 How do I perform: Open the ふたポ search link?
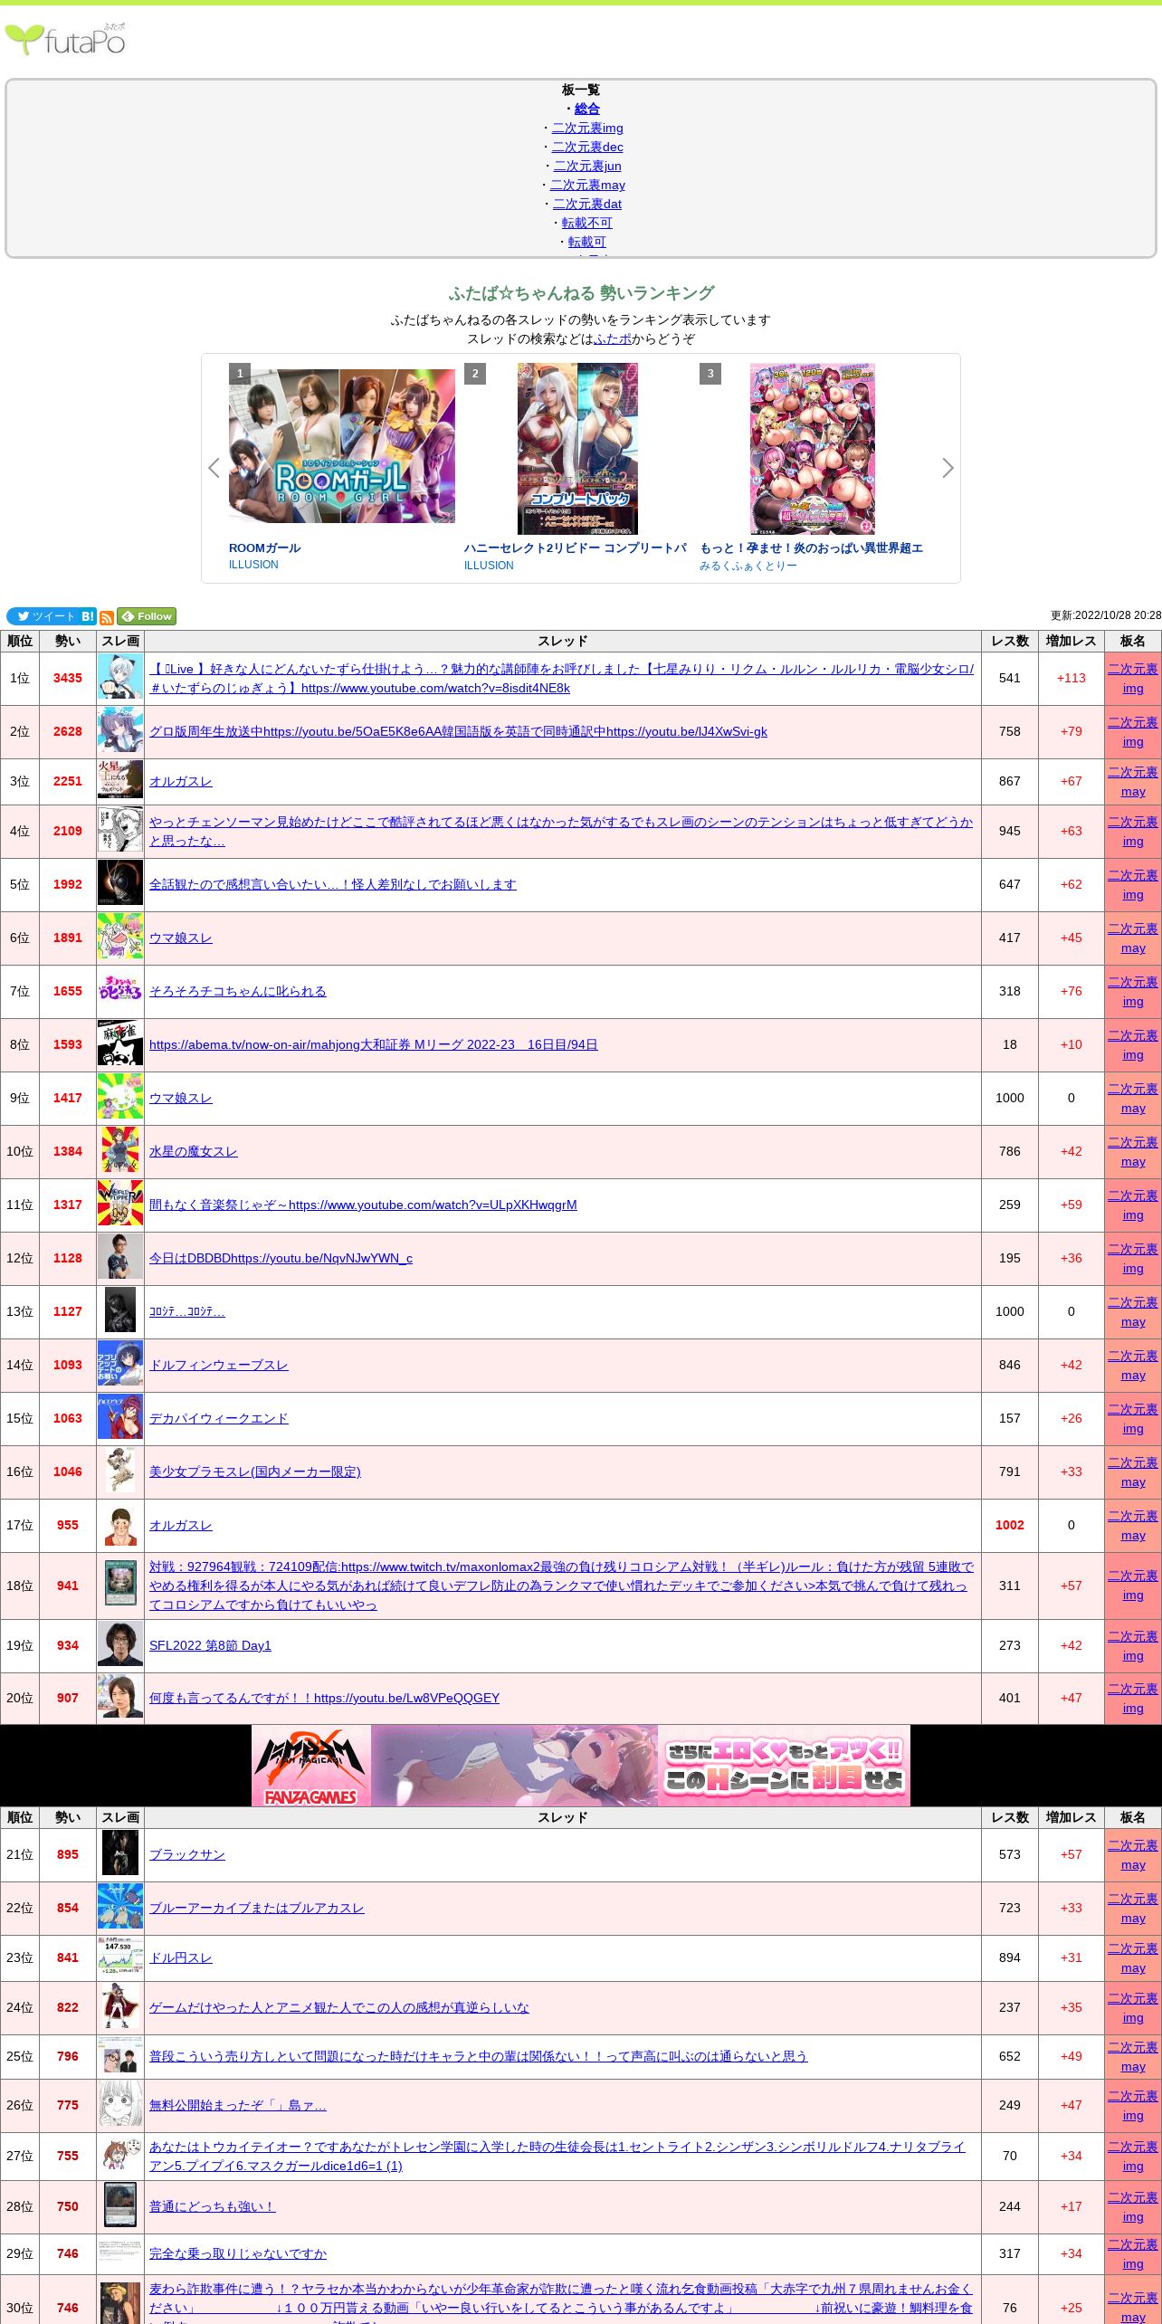coord(613,338)
